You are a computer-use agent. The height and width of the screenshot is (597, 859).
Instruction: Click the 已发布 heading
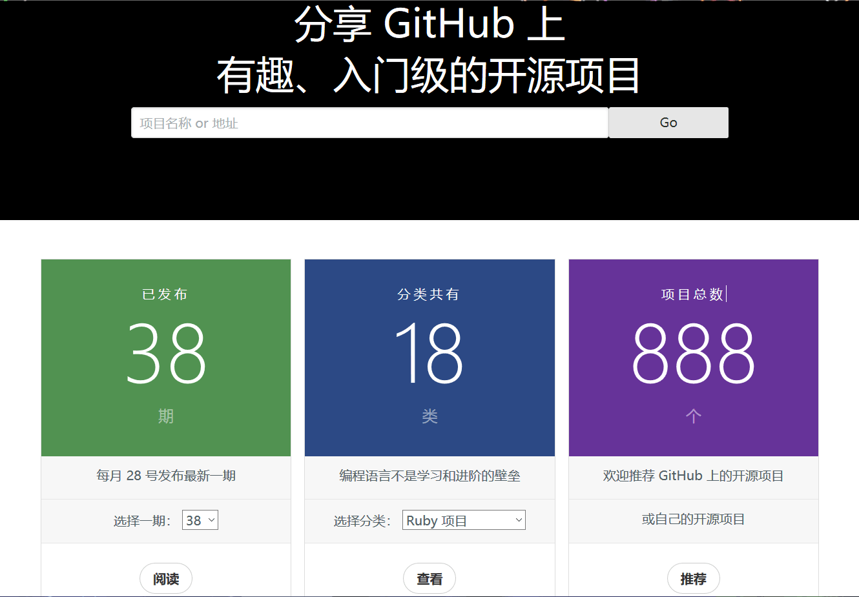pyautogui.click(x=165, y=294)
